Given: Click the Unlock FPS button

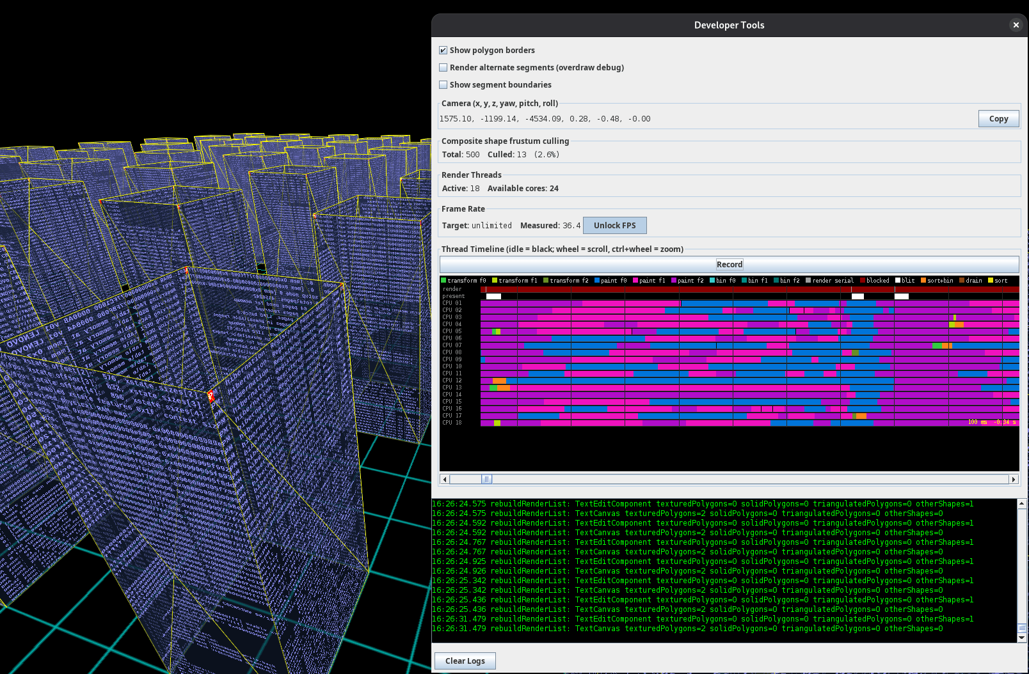Looking at the screenshot, I should pos(614,225).
